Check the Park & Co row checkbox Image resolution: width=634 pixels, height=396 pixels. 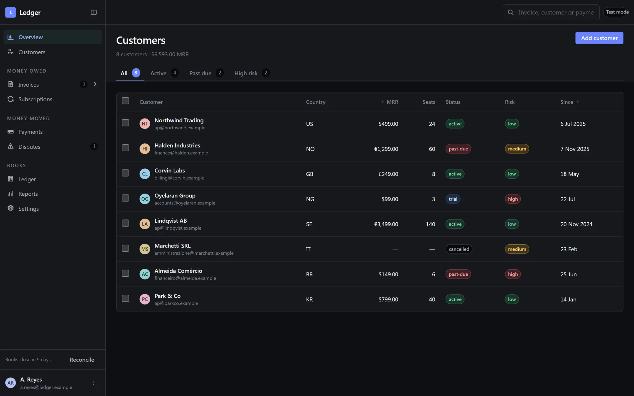pos(125,298)
